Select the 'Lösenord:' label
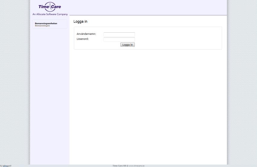Screen dimensions: 257x167 click(x=83, y=39)
